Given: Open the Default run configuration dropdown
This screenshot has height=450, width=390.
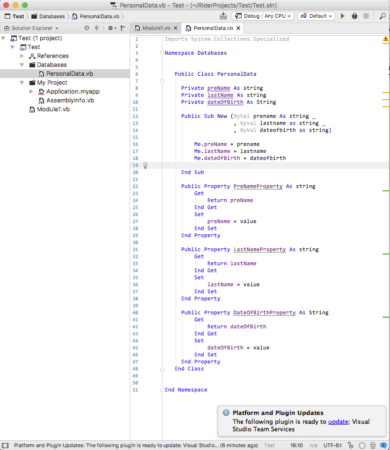Looking at the screenshot, I should click(316, 16).
